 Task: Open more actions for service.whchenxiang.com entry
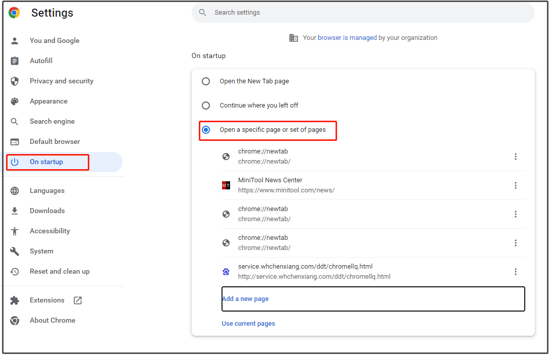click(515, 272)
